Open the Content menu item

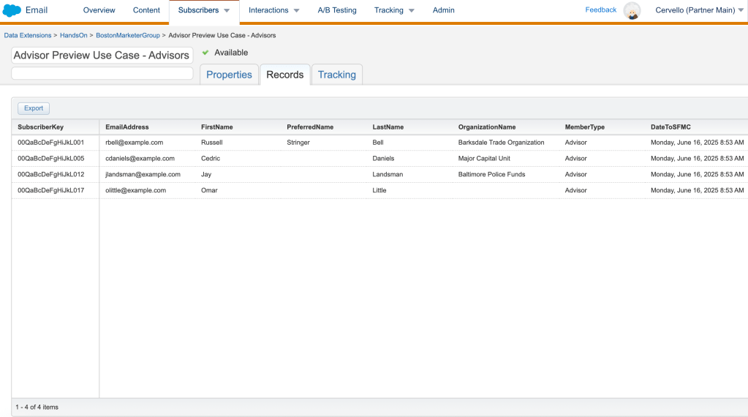coord(146,10)
